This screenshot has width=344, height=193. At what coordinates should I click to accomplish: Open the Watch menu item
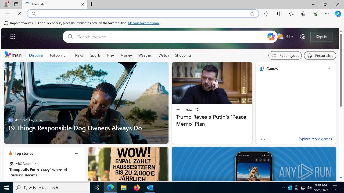click(163, 55)
